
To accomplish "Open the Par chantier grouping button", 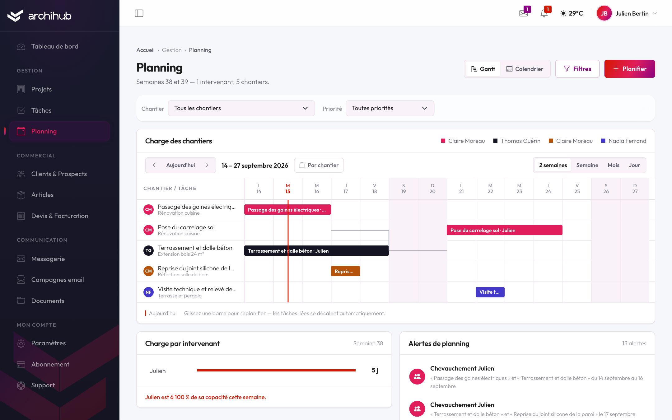I will (x=319, y=165).
